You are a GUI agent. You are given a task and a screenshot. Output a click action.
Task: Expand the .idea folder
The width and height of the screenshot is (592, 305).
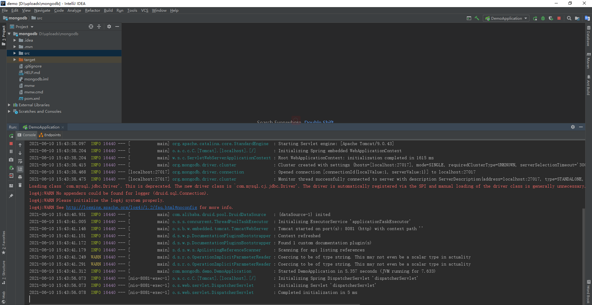click(14, 40)
